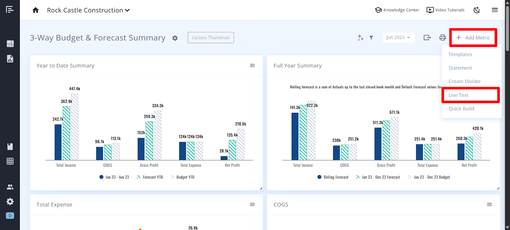Select Create Divider menu option

pos(465,81)
